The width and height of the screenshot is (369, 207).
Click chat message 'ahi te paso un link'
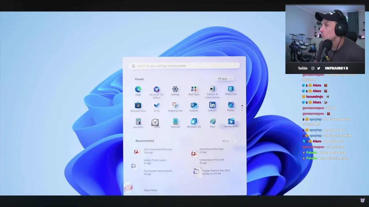tap(338, 136)
